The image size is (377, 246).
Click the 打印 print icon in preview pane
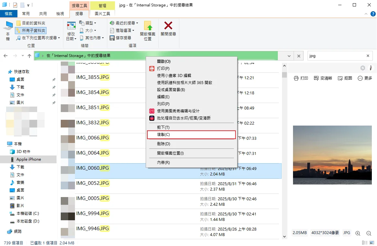pos(301,78)
